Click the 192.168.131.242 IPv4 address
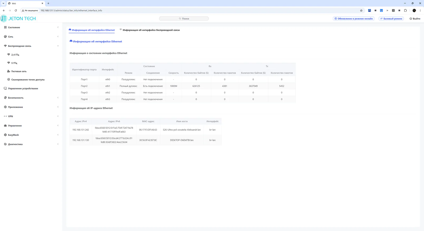This screenshot has height=231, width=424. [81, 130]
